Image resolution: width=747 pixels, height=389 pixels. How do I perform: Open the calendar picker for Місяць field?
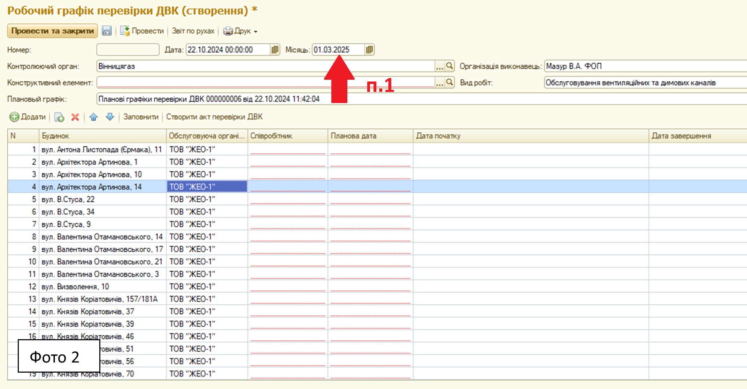click(370, 50)
